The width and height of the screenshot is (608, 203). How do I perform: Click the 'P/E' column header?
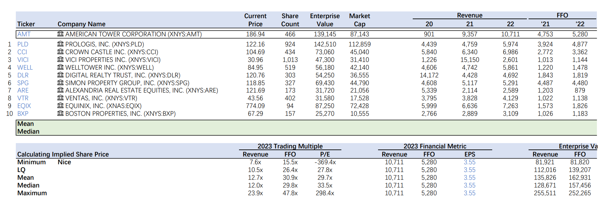[325, 155]
